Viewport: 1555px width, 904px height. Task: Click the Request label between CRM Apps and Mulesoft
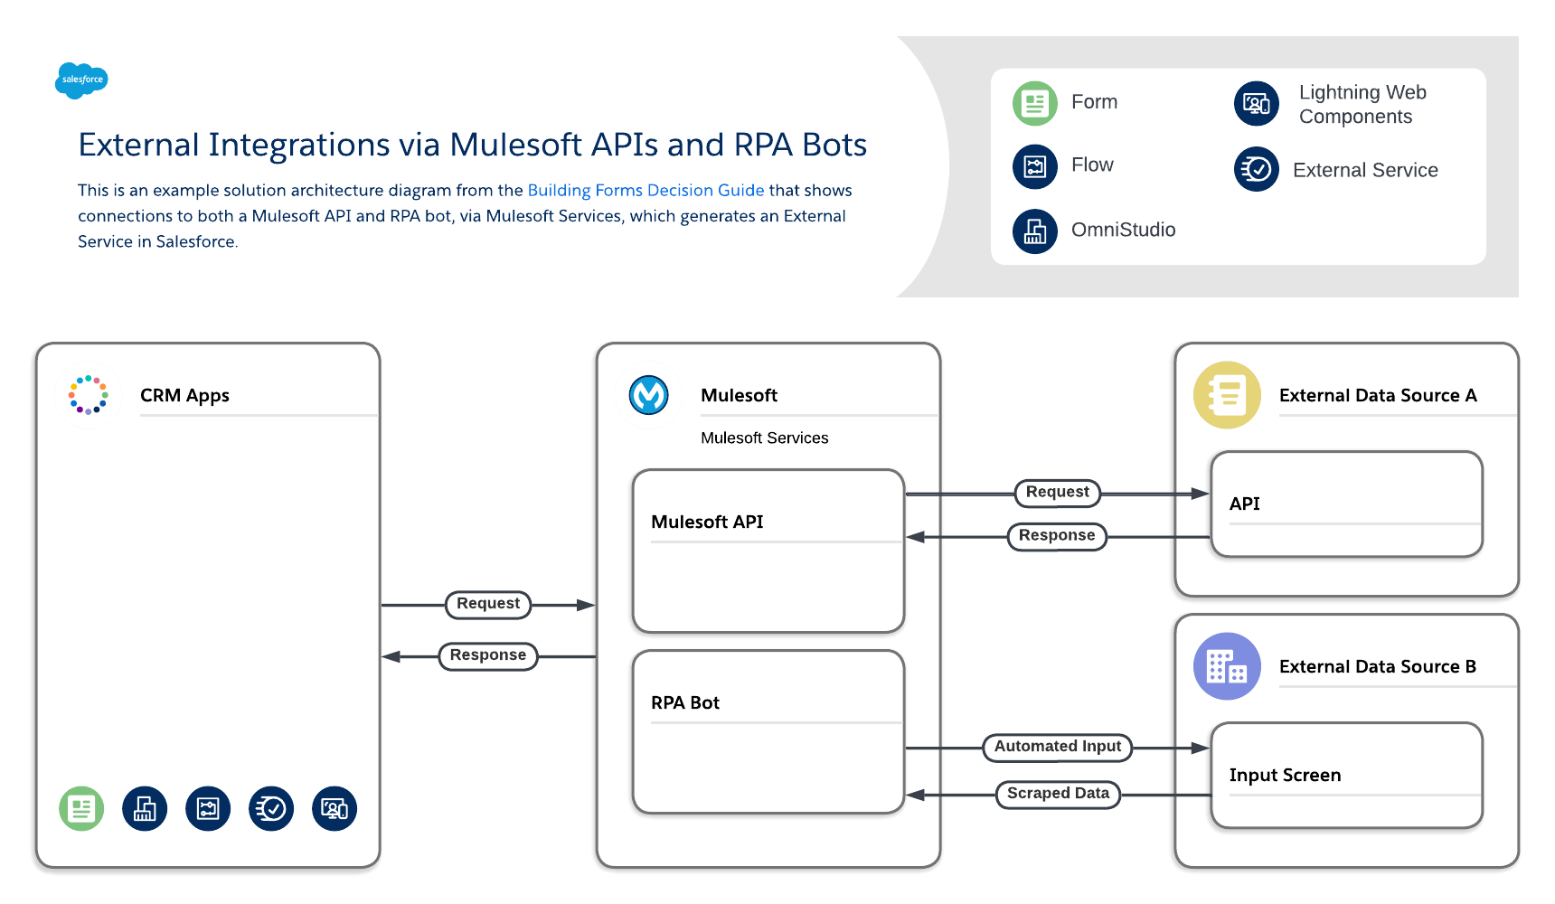[x=488, y=604]
